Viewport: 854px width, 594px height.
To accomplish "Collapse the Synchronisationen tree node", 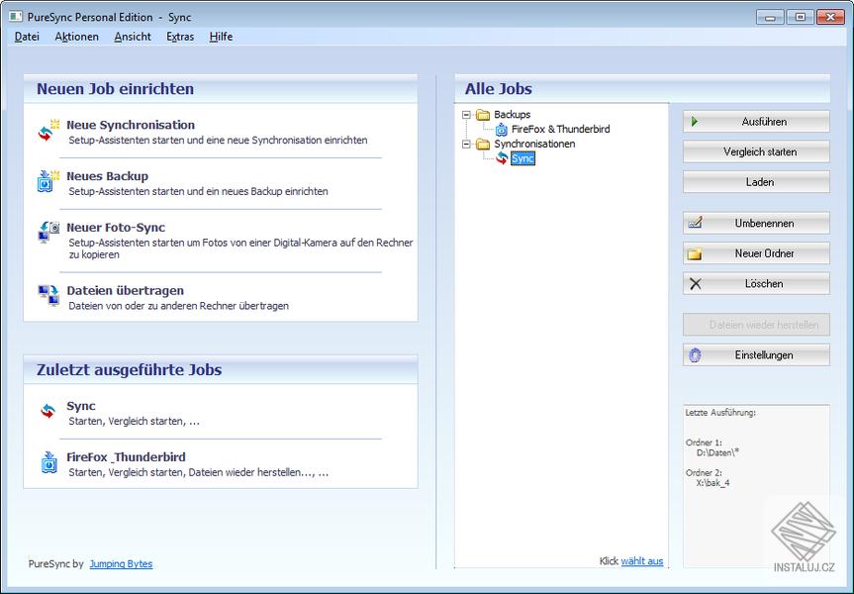I will (466, 145).
